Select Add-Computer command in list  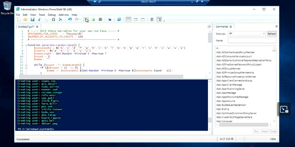224,121
